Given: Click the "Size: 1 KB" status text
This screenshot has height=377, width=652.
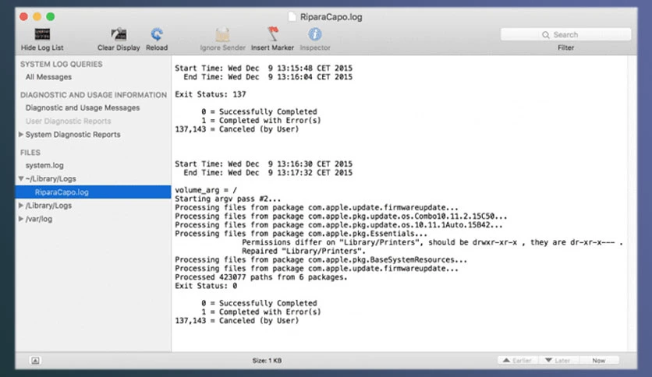Looking at the screenshot, I should [x=267, y=361].
